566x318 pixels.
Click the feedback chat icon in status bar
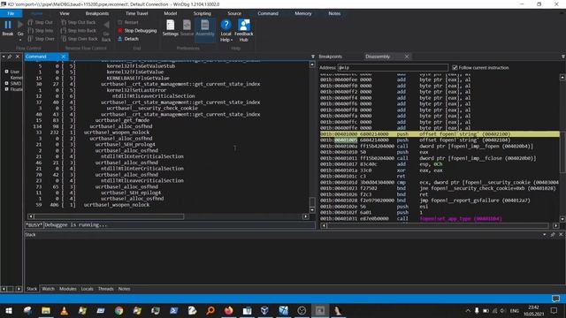click(x=555, y=299)
